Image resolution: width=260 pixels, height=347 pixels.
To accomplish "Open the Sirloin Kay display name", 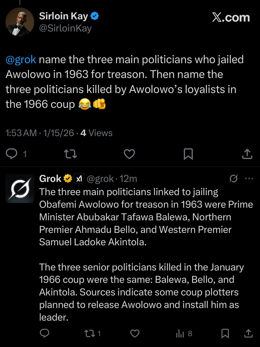I will pos(63,16).
